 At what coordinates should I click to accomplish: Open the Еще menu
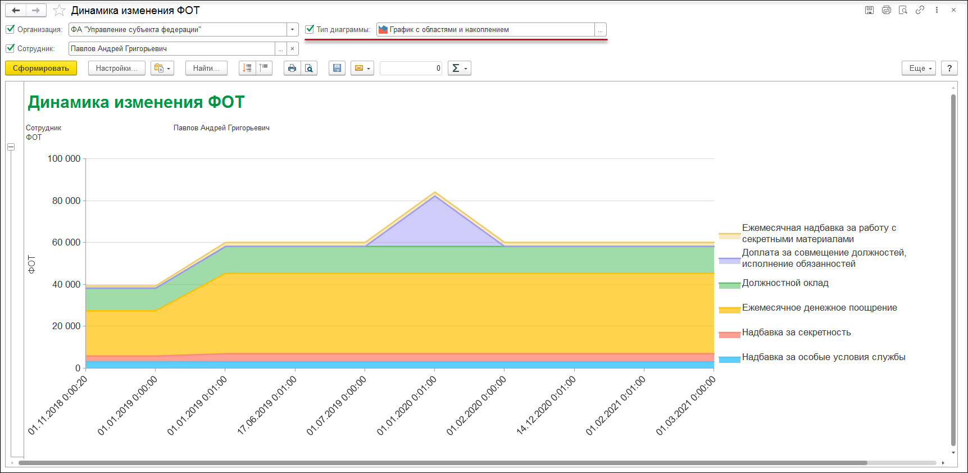[x=919, y=68]
